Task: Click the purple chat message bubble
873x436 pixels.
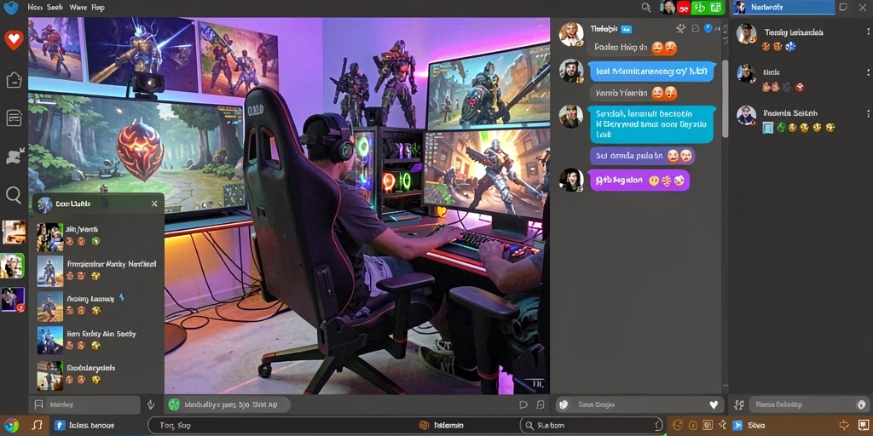Action: (639, 181)
